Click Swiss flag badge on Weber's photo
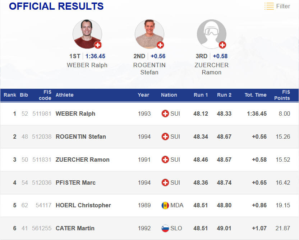This screenshot has height=240, width=299. (98, 45)
